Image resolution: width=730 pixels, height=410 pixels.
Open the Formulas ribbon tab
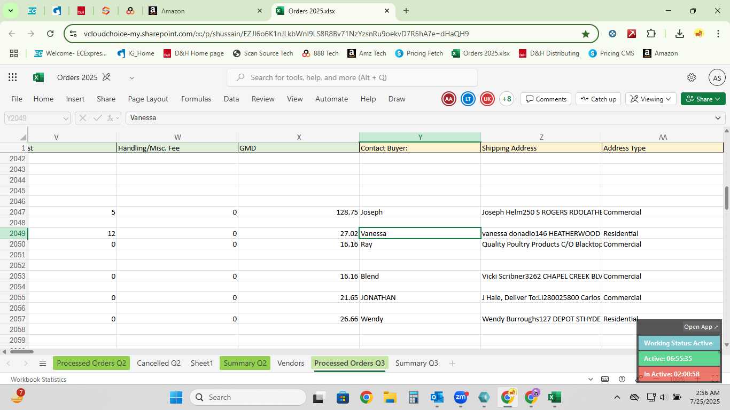click(196, 99)
